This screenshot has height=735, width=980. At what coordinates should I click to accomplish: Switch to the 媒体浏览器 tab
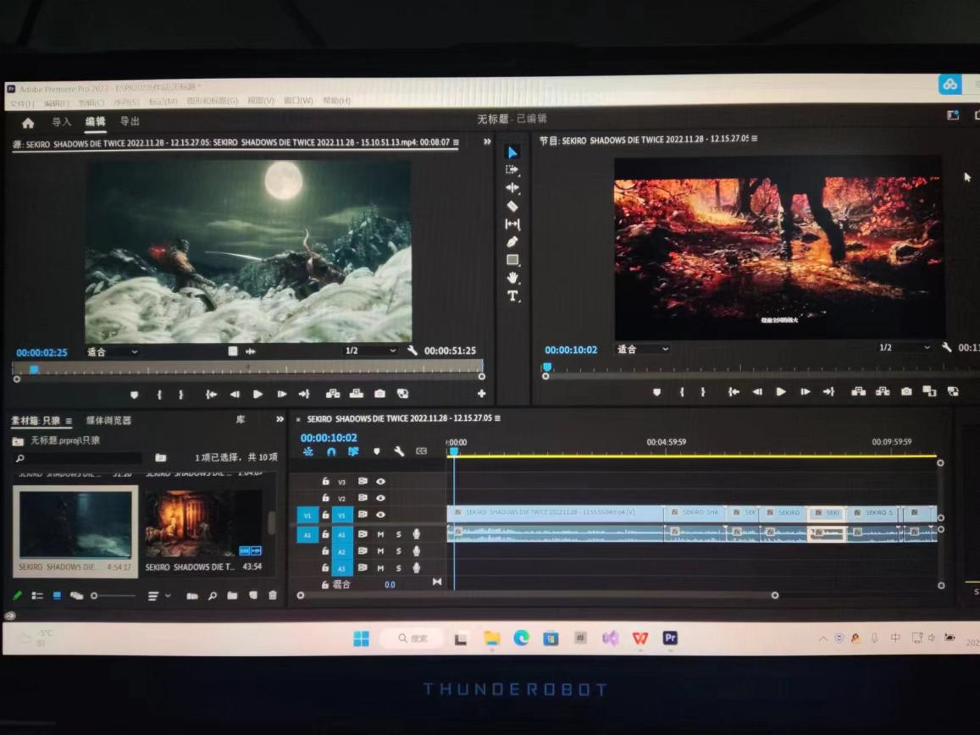coord(108,421)
